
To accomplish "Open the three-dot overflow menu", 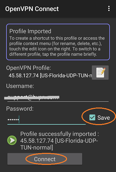I will (109, 8).
